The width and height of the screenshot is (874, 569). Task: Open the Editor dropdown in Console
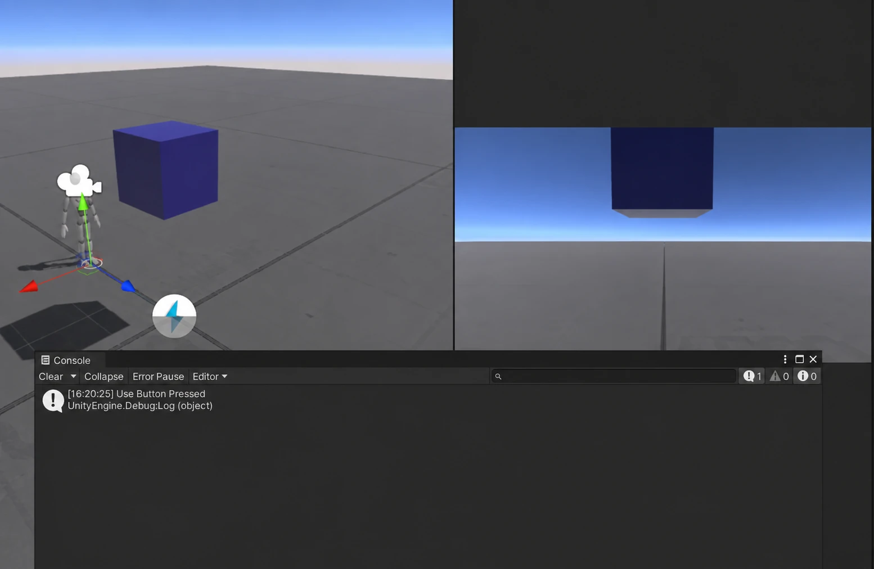click(210, 377)
